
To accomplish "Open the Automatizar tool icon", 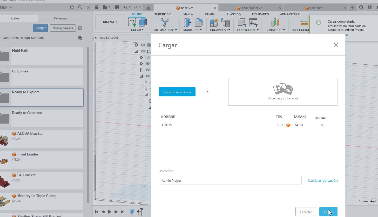I will tap(165, 23).
